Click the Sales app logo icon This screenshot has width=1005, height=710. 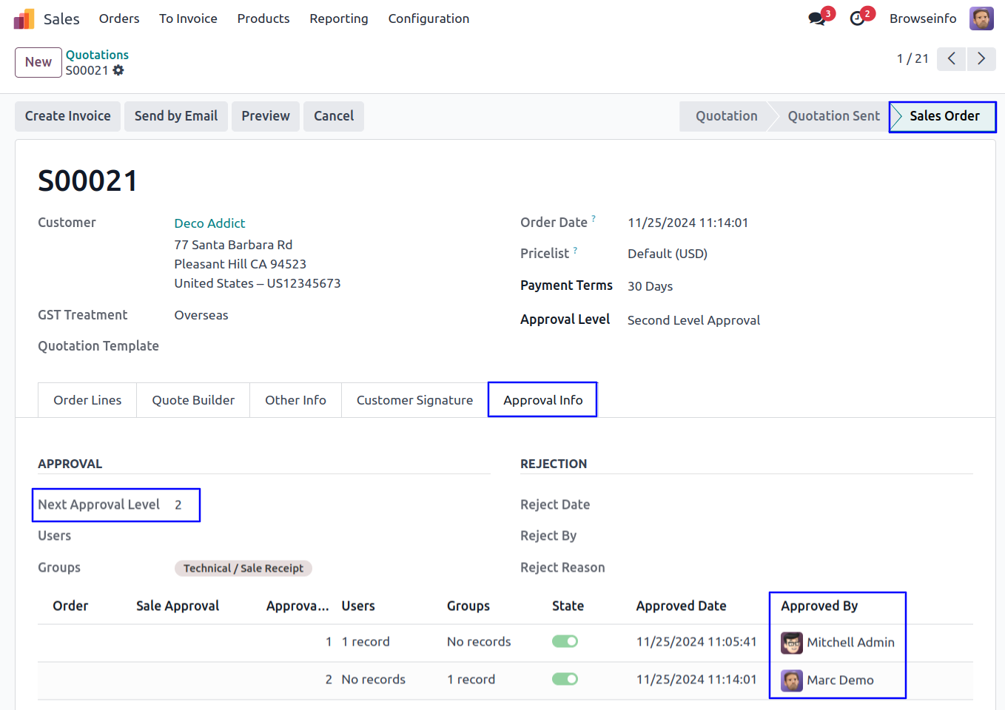coord(24,18)
